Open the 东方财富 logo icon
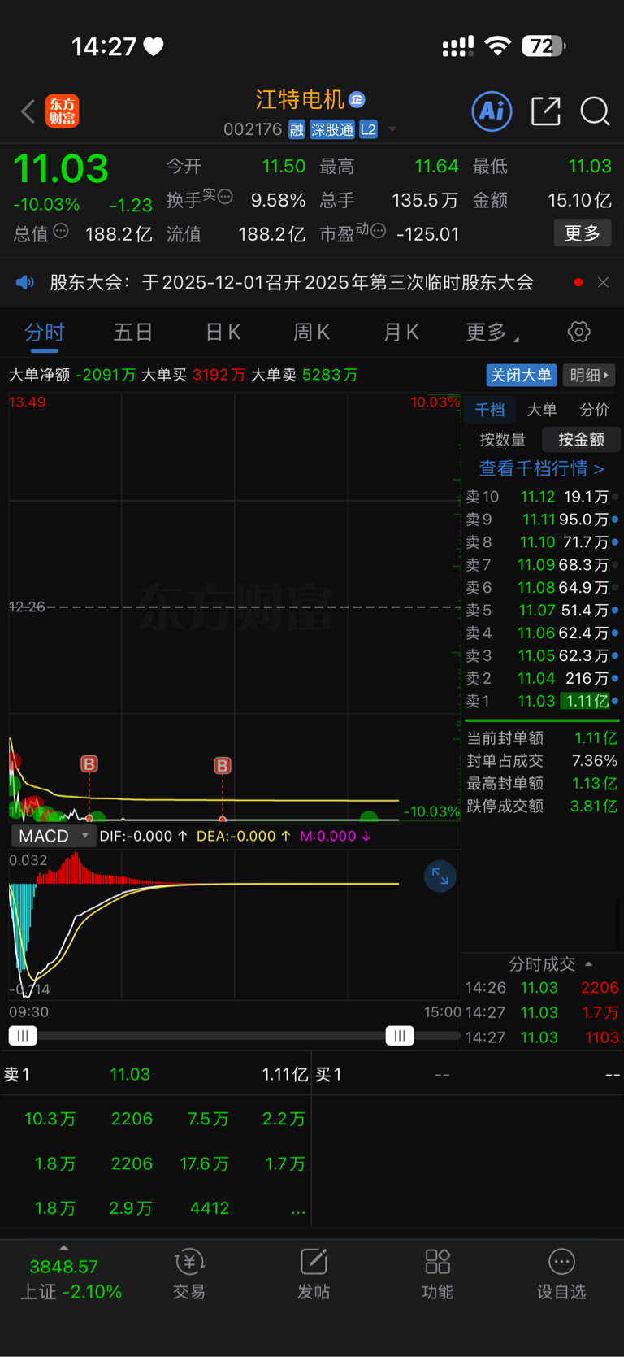The image size is (624, 1357). coord(63,111)
